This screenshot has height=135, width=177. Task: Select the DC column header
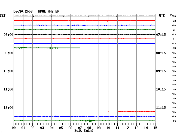click(172, 15)
